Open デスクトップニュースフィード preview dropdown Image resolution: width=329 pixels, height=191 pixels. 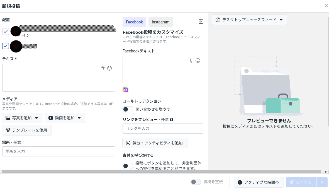coord(249,20)
